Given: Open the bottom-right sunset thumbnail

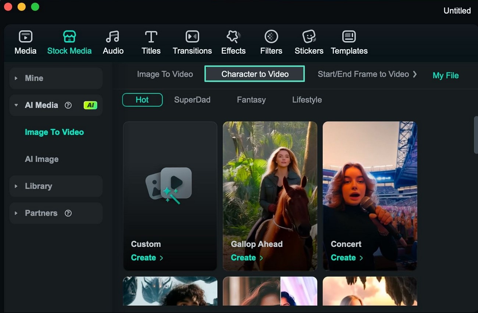Looking at the screenshot, I should [370, 291].
